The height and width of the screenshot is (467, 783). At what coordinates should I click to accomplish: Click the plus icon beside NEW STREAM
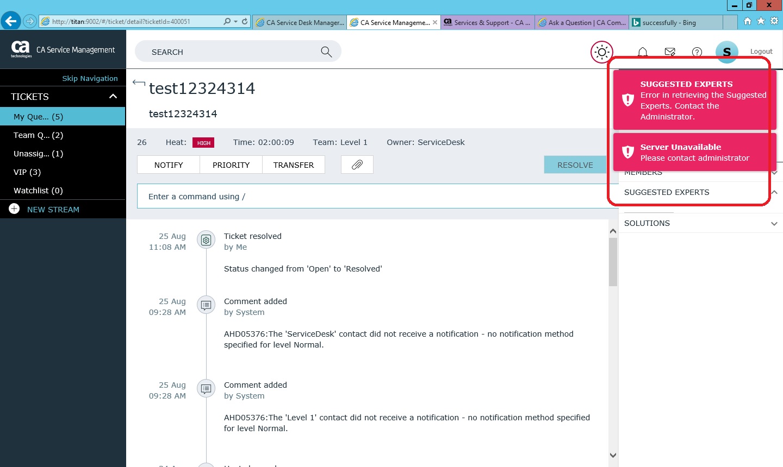[x=15, y=209]
